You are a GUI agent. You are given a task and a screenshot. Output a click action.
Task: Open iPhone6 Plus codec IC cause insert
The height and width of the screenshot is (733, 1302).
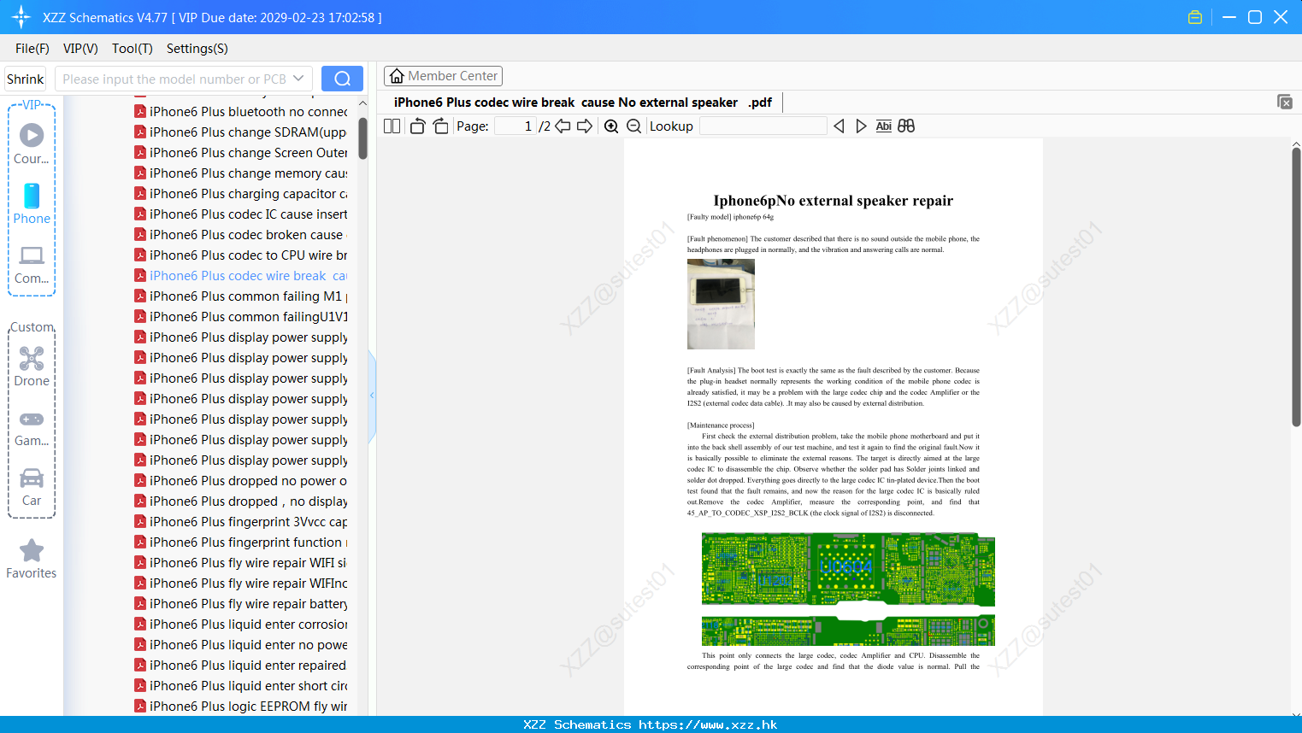point(241,214)
